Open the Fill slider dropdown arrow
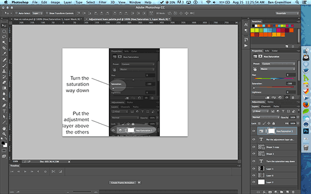Image resolution: width=311 pixels, height=194 pixels. 298,123
